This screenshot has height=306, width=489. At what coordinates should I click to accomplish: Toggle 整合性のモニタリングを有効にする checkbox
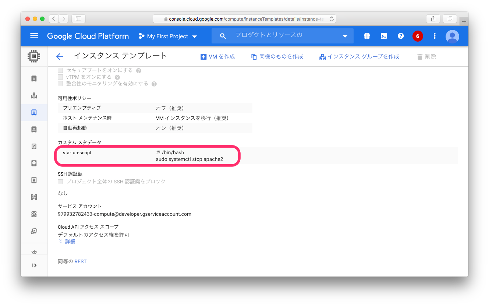click(x=60, y=84)
